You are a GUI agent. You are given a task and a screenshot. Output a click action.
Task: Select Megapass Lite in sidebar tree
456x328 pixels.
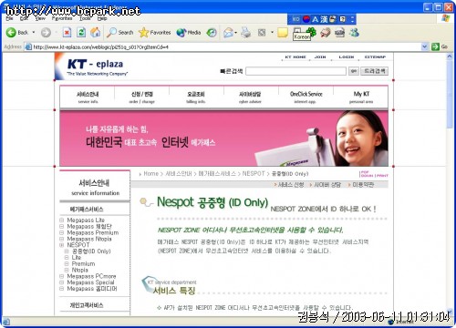tap(86, 220)
